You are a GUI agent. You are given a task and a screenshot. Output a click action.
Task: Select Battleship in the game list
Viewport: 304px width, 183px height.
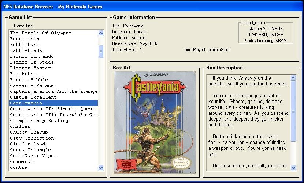53,39
